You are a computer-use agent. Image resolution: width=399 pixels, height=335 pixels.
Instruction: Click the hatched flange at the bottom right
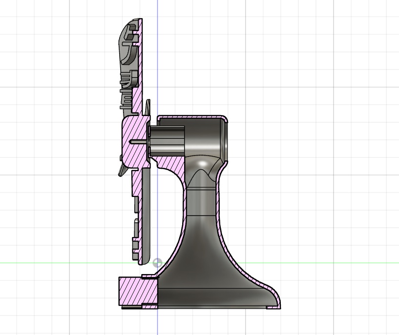(271, 307)
